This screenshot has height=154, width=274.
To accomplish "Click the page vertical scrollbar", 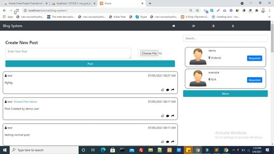I will [272, 38].
